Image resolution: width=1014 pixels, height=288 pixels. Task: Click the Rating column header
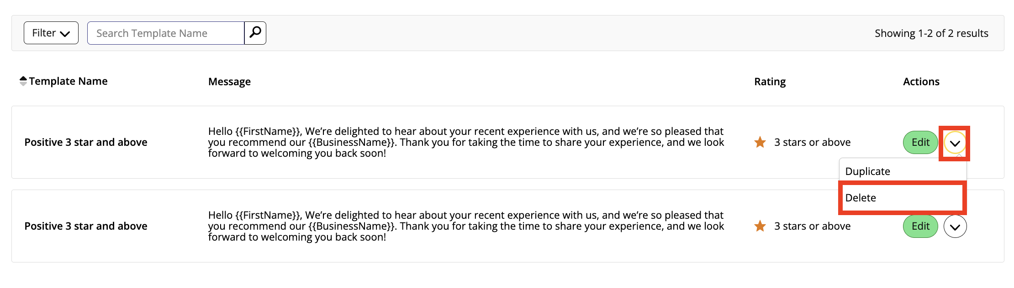770,82
